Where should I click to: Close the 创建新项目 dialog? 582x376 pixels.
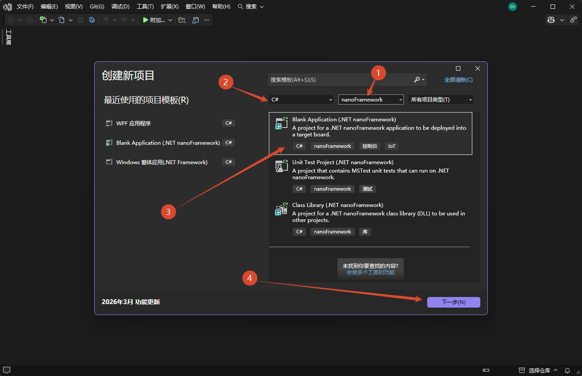point(478,68)
